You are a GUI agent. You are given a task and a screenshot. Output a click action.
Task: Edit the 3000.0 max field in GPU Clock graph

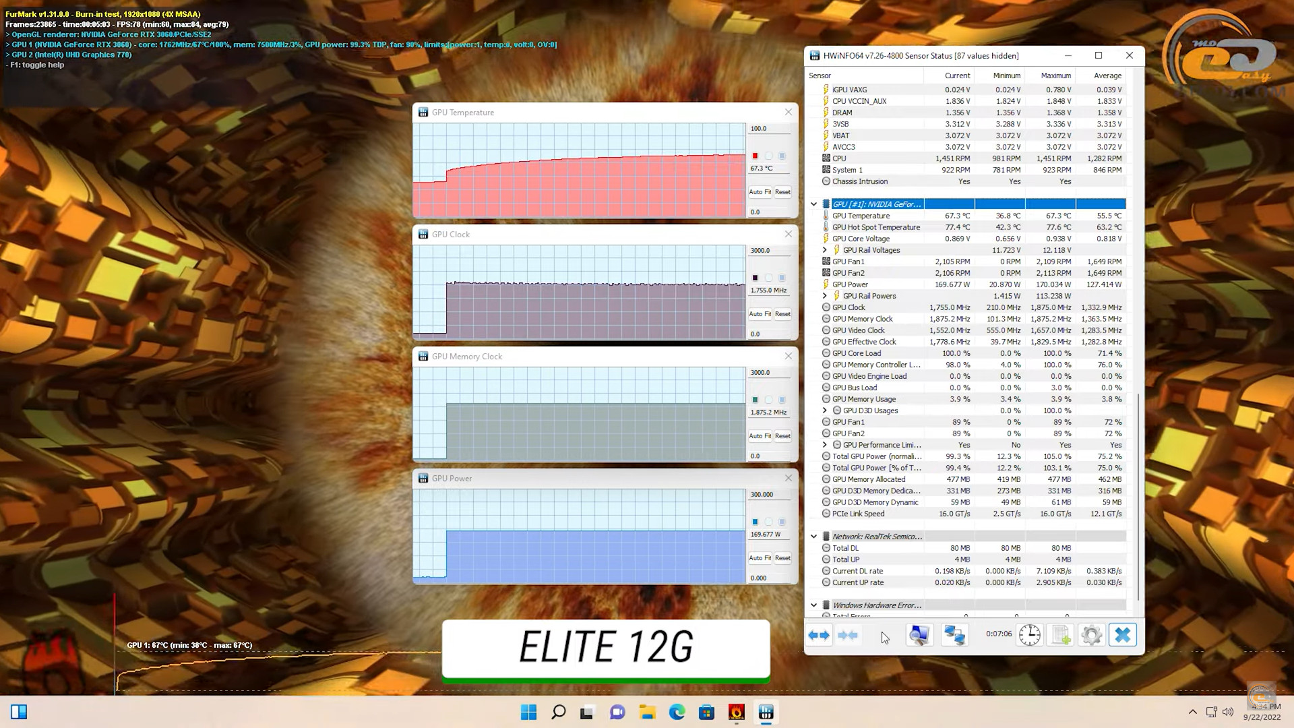(x=770, y=250)
